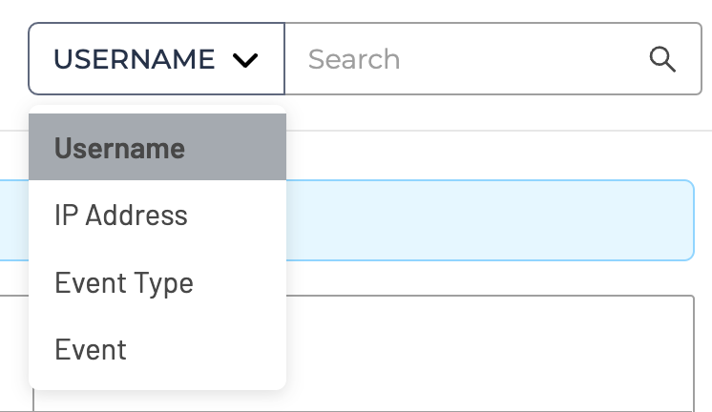Pick the Event option in dropdown

coord(91,349)
